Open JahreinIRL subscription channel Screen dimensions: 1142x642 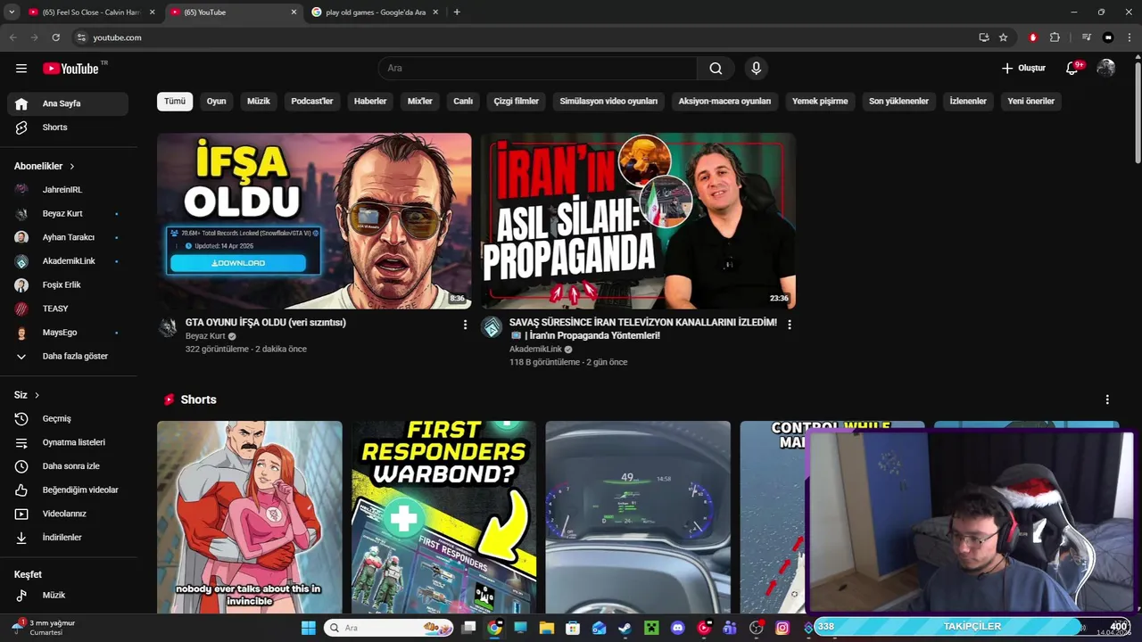point(68,190)
